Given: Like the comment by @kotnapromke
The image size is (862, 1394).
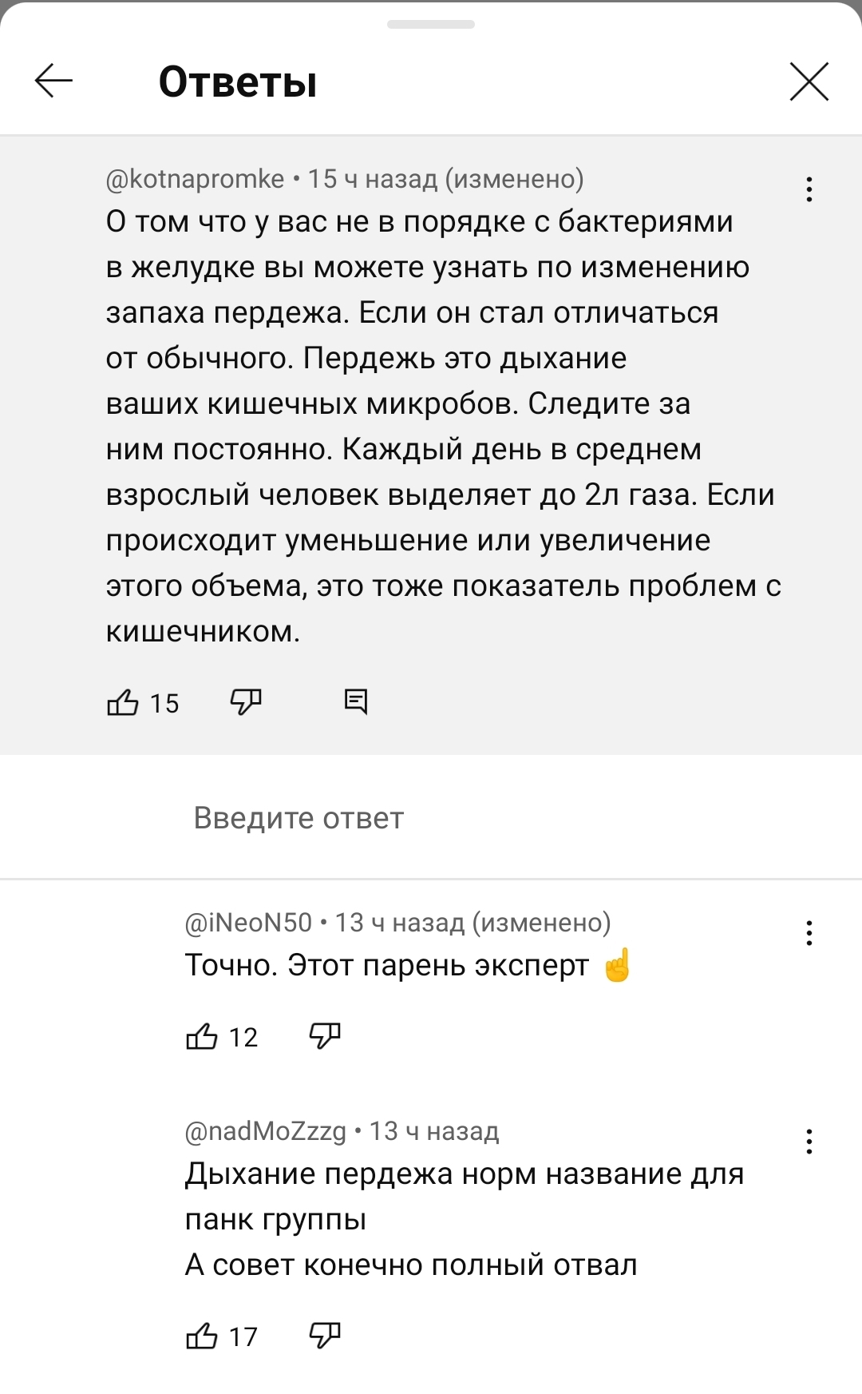Looking at the screenshot, I should (x=123, y=703).
